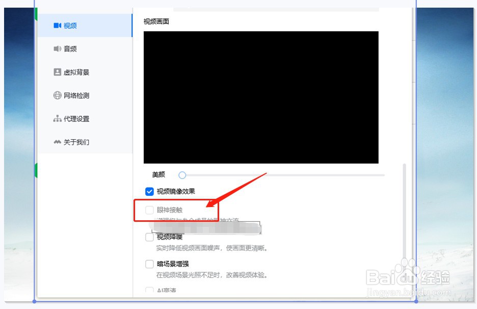Open the 关于我们 tab
Viewport: 477px width, 309px height.
click(85, 142)
